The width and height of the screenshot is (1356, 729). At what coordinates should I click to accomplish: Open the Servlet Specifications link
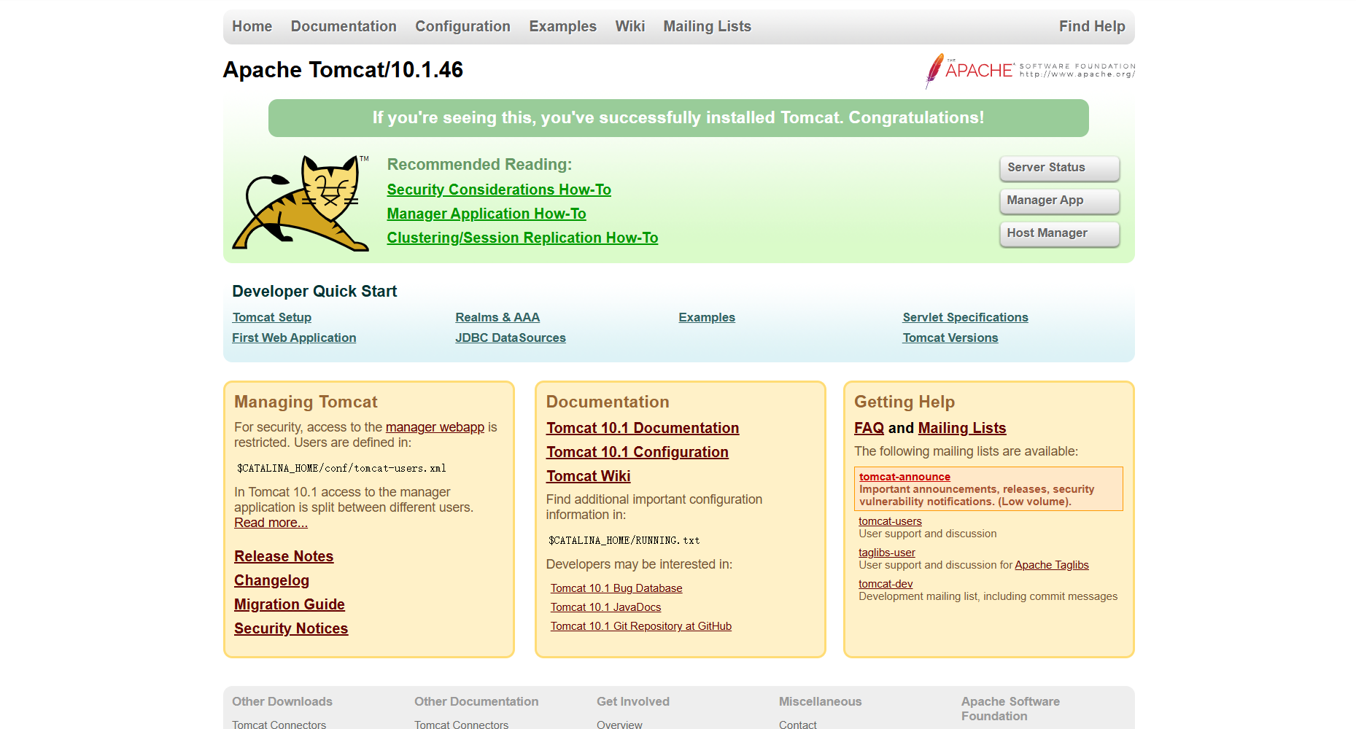click(x=964, y=317)
